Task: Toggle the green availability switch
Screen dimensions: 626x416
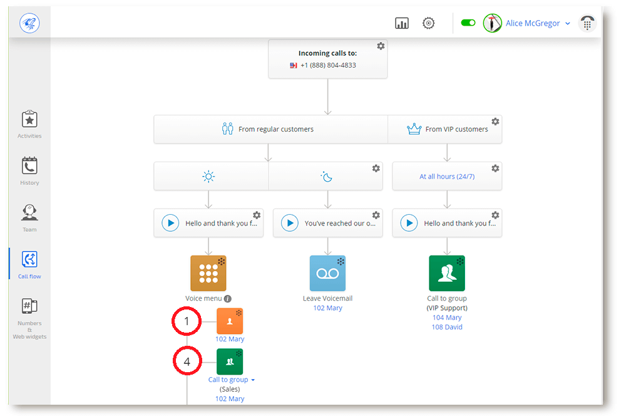Action: pyautogui.click(x=468, y=23)
